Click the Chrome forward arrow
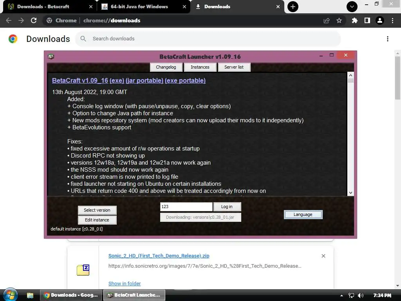 [21, 20]
